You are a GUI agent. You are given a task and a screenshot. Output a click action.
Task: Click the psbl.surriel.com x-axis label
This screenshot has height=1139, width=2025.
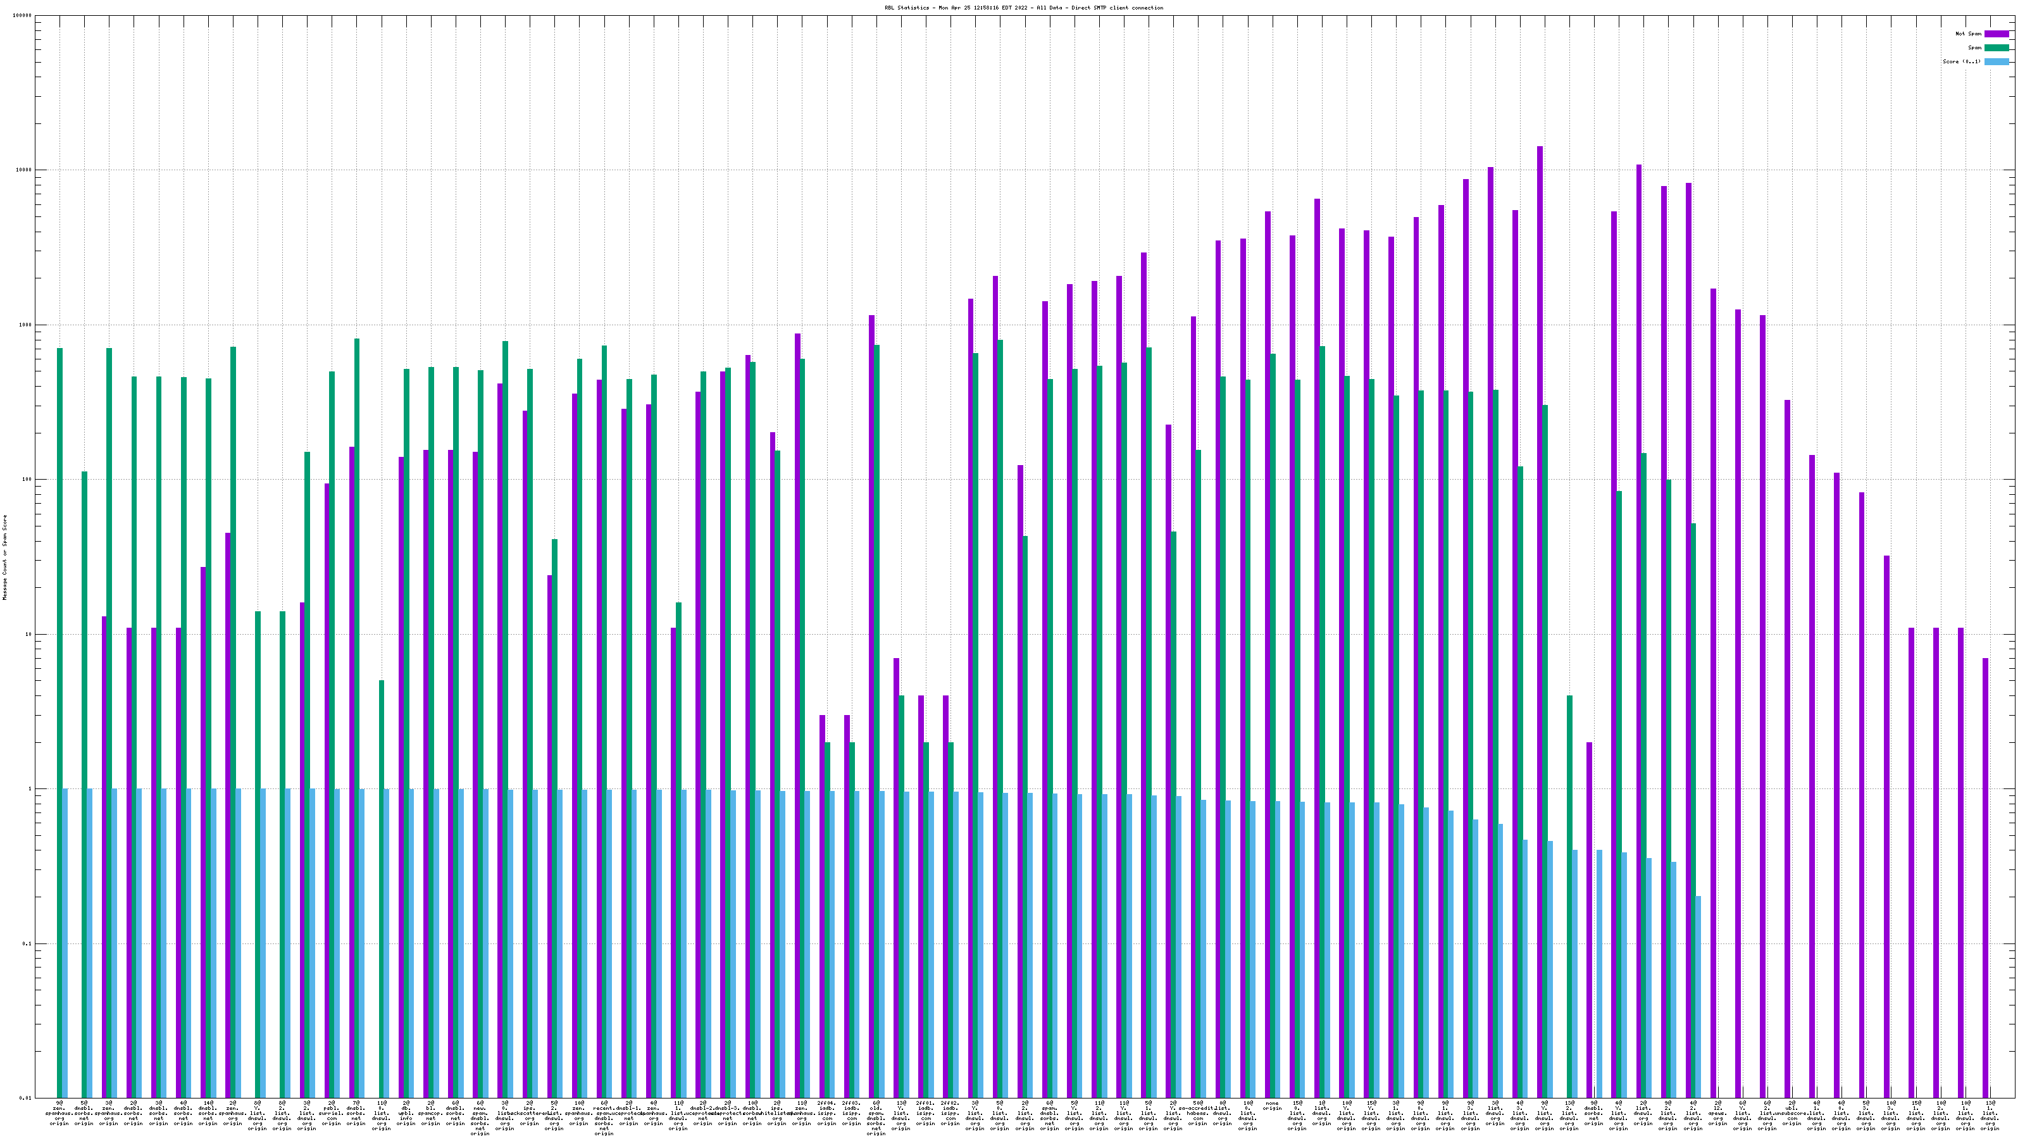tap(331, 1113)
